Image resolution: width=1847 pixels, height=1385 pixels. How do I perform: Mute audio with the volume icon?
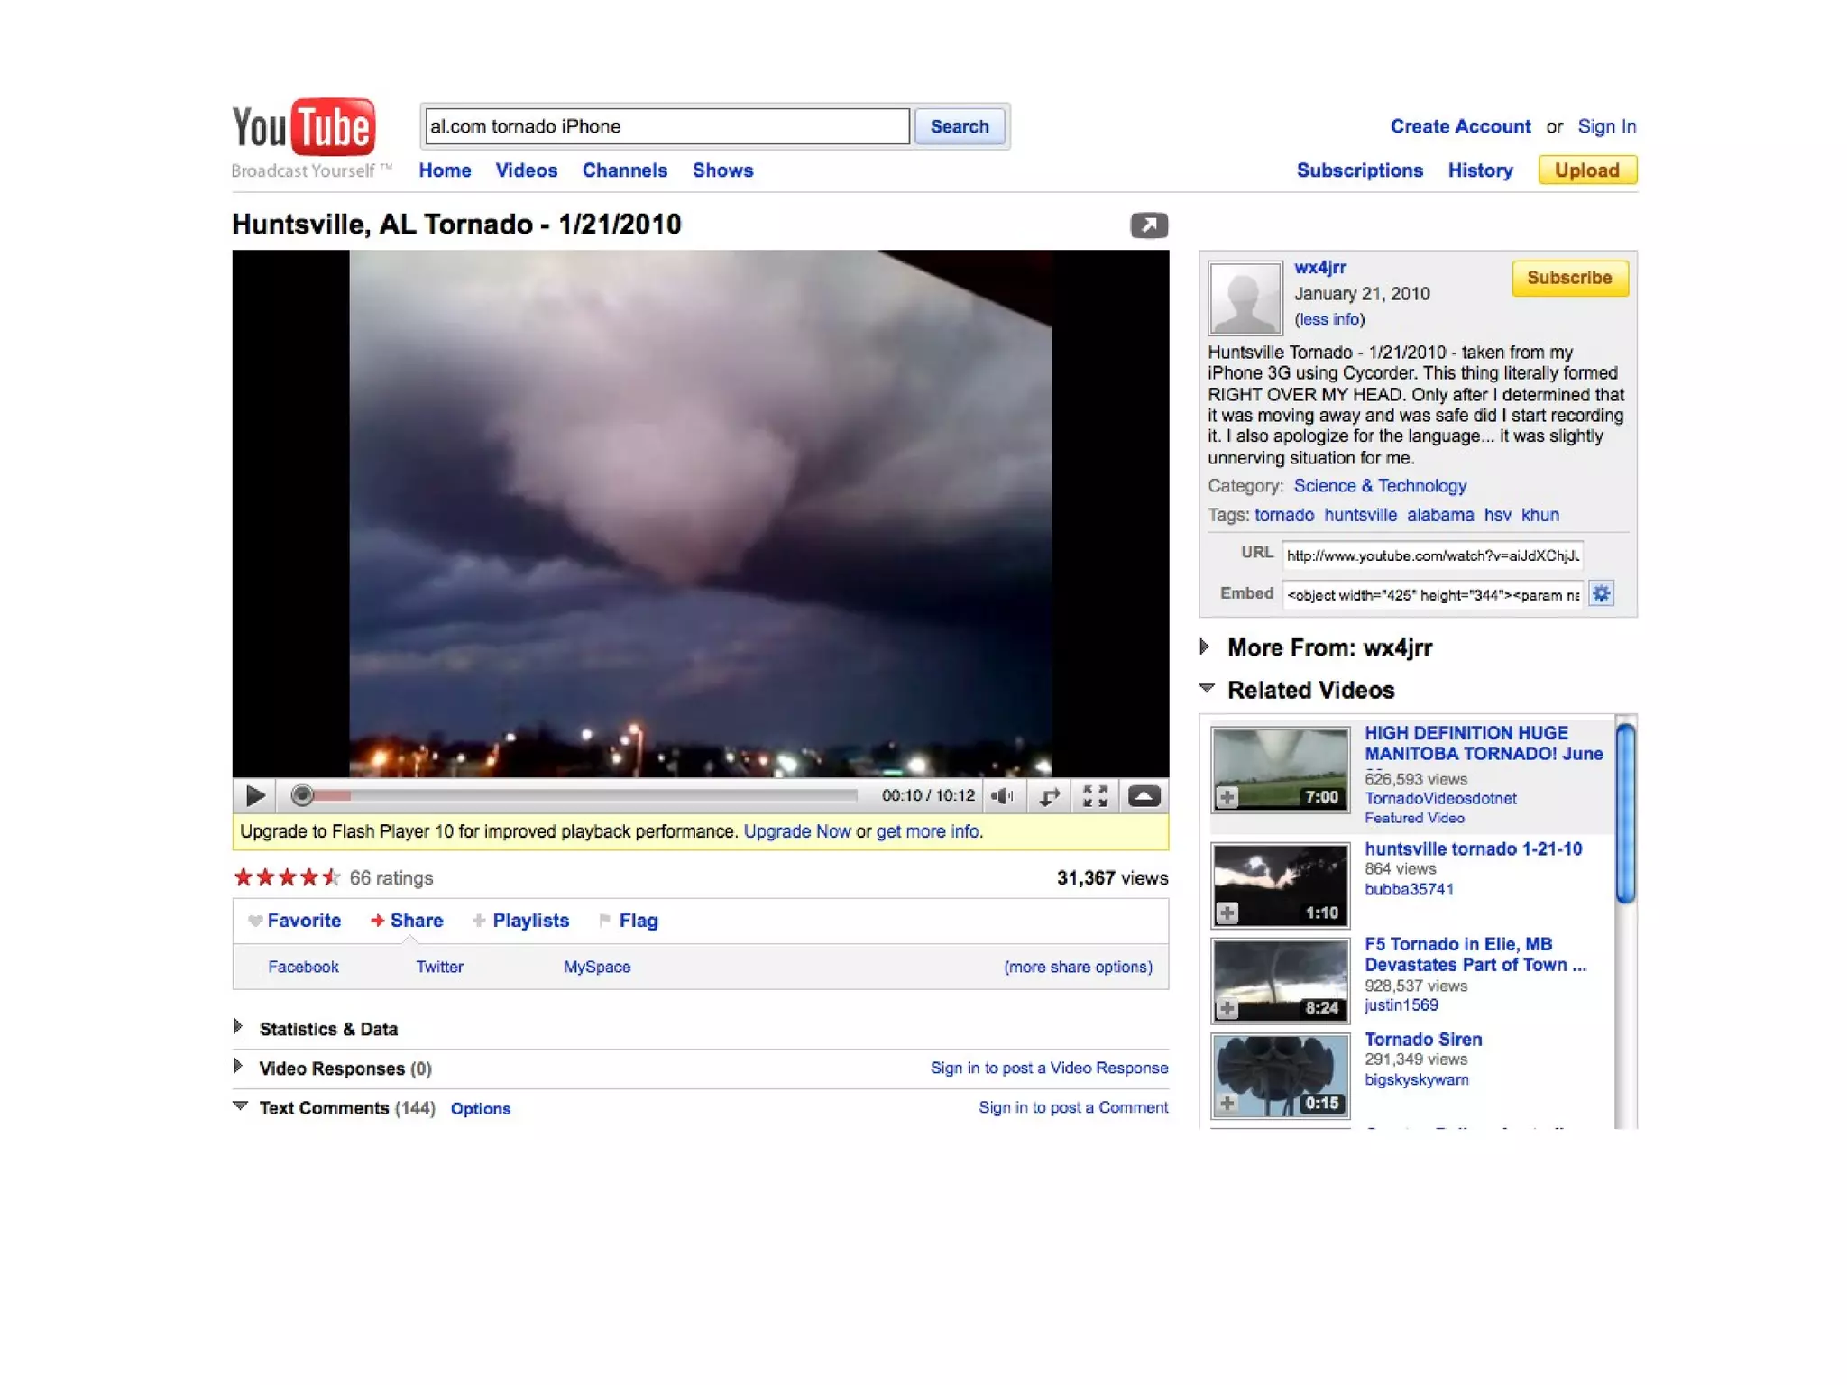point(1002,795)
